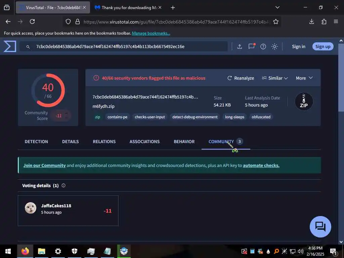Screen dimensions: 344x258
Task: Open the Firefox hamburger menu
Action: (x=336, y=21)
